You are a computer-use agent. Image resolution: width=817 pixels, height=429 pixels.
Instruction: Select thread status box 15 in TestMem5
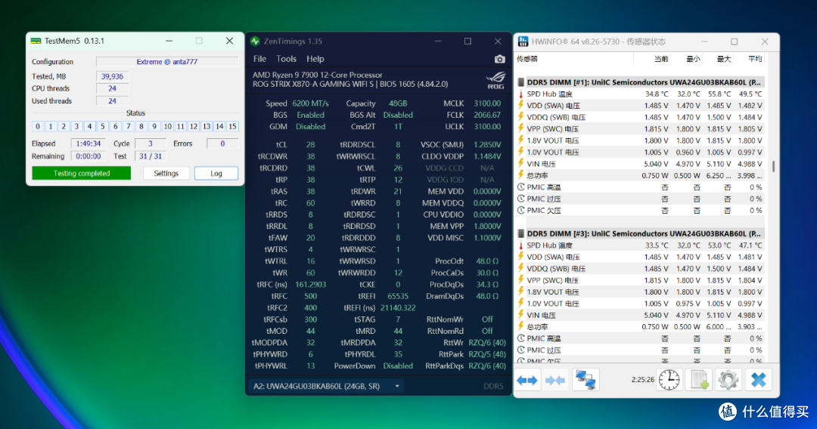(x=232, y=126)
